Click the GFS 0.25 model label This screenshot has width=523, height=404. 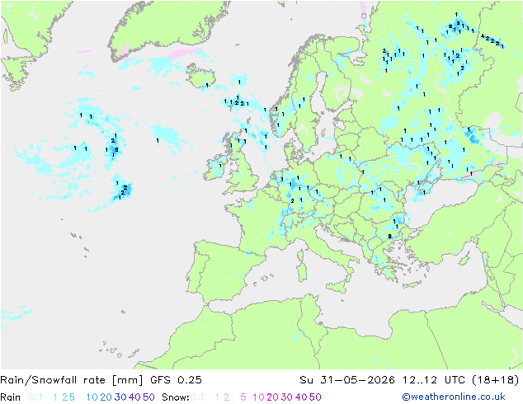[176, 380]
